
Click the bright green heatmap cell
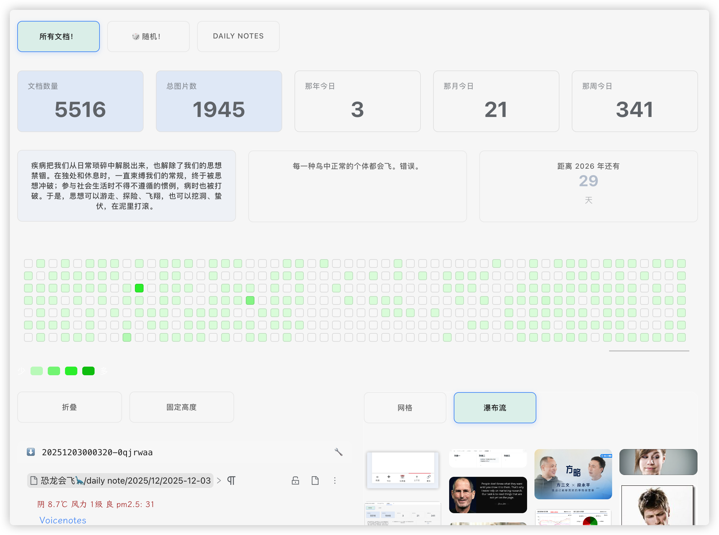[x=139, y=288]
